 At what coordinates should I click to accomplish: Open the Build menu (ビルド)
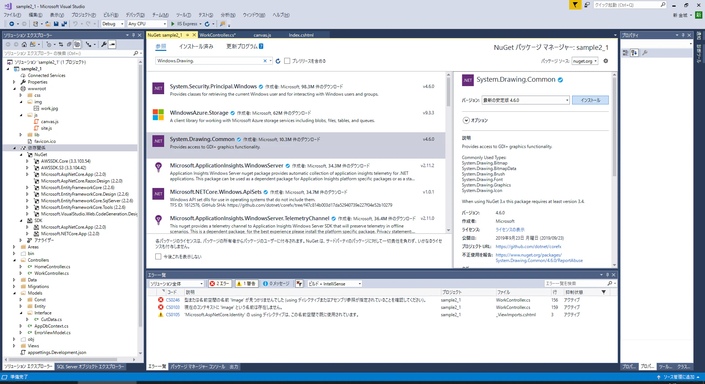[111, 15]
